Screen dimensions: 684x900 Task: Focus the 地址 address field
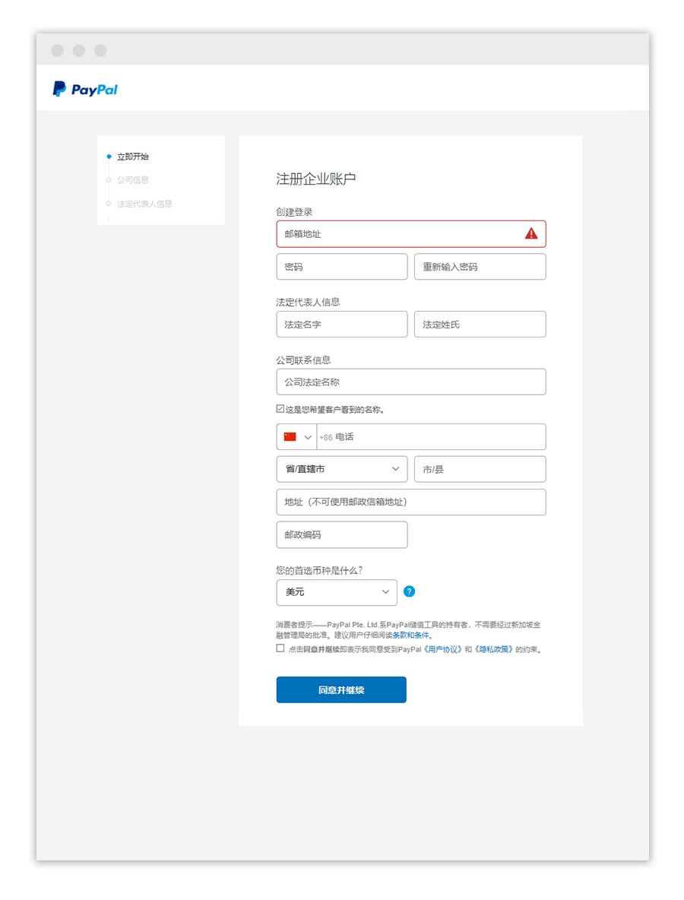411,502
